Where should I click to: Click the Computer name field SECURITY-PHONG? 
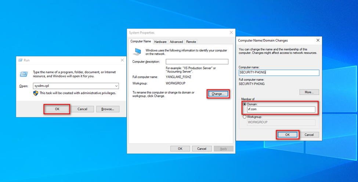tap(279, 73)
